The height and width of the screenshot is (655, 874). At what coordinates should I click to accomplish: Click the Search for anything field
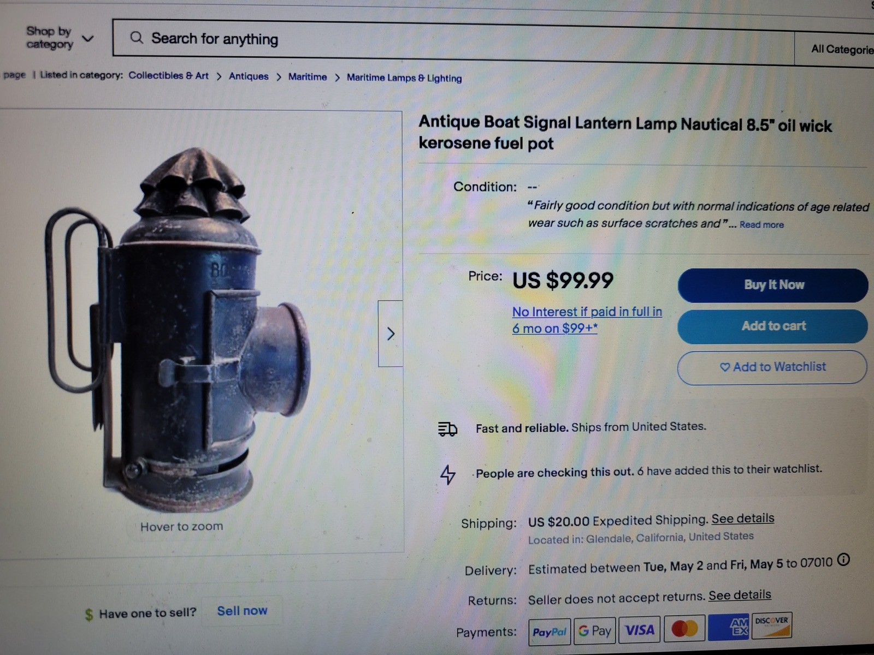453,39
